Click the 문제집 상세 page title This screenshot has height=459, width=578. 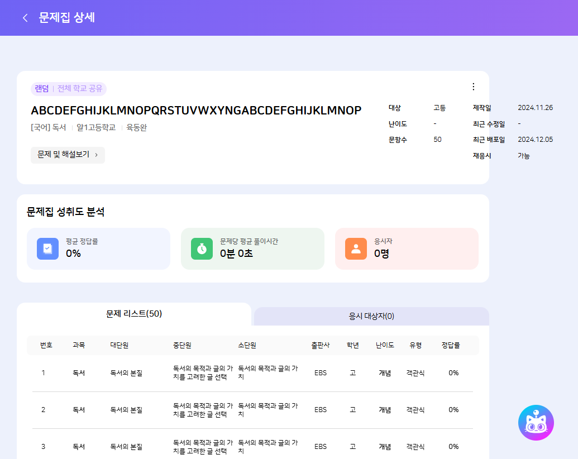(66, 18)
